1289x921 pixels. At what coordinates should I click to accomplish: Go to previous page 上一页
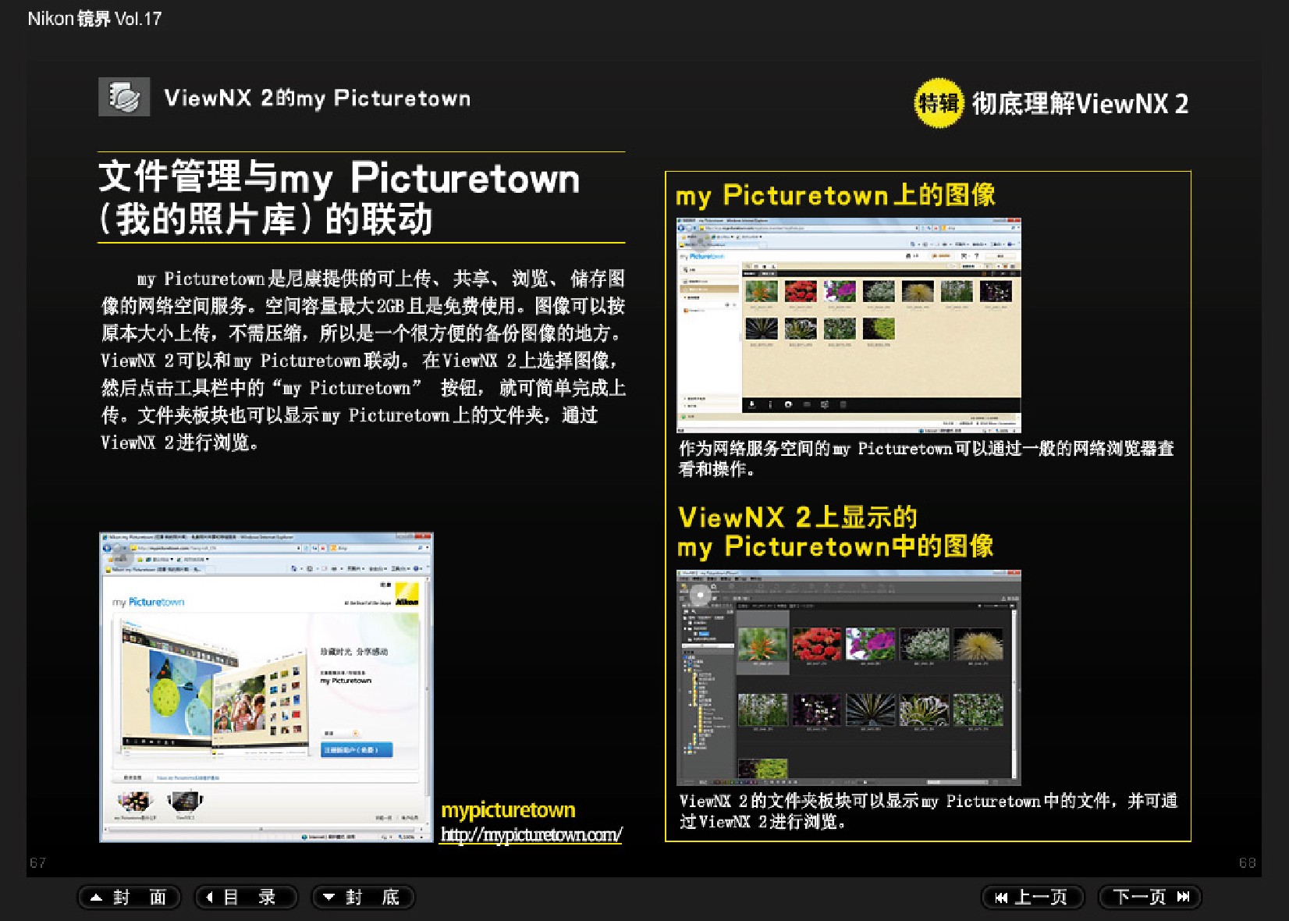click(x=1032, y=897)
